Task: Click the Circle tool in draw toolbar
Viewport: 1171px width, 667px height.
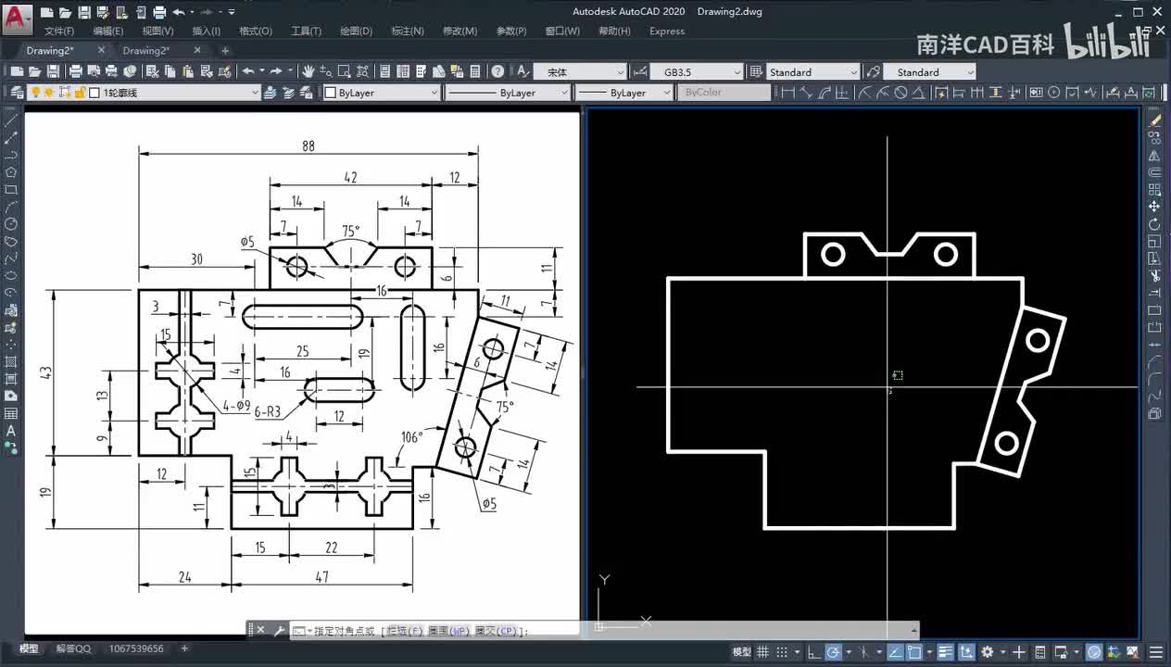Action: pyautogui.click(x=11, y=224)
